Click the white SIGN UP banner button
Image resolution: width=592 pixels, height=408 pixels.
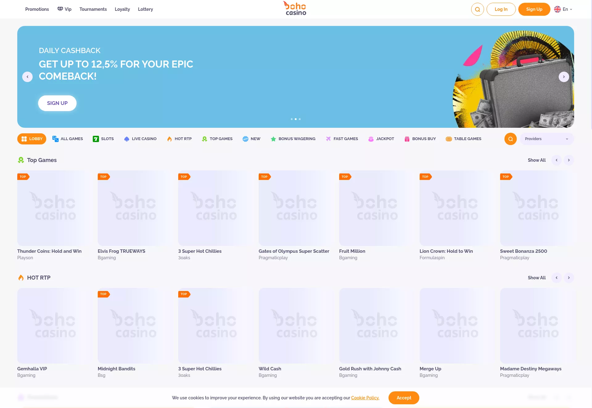tap(57, 103)
